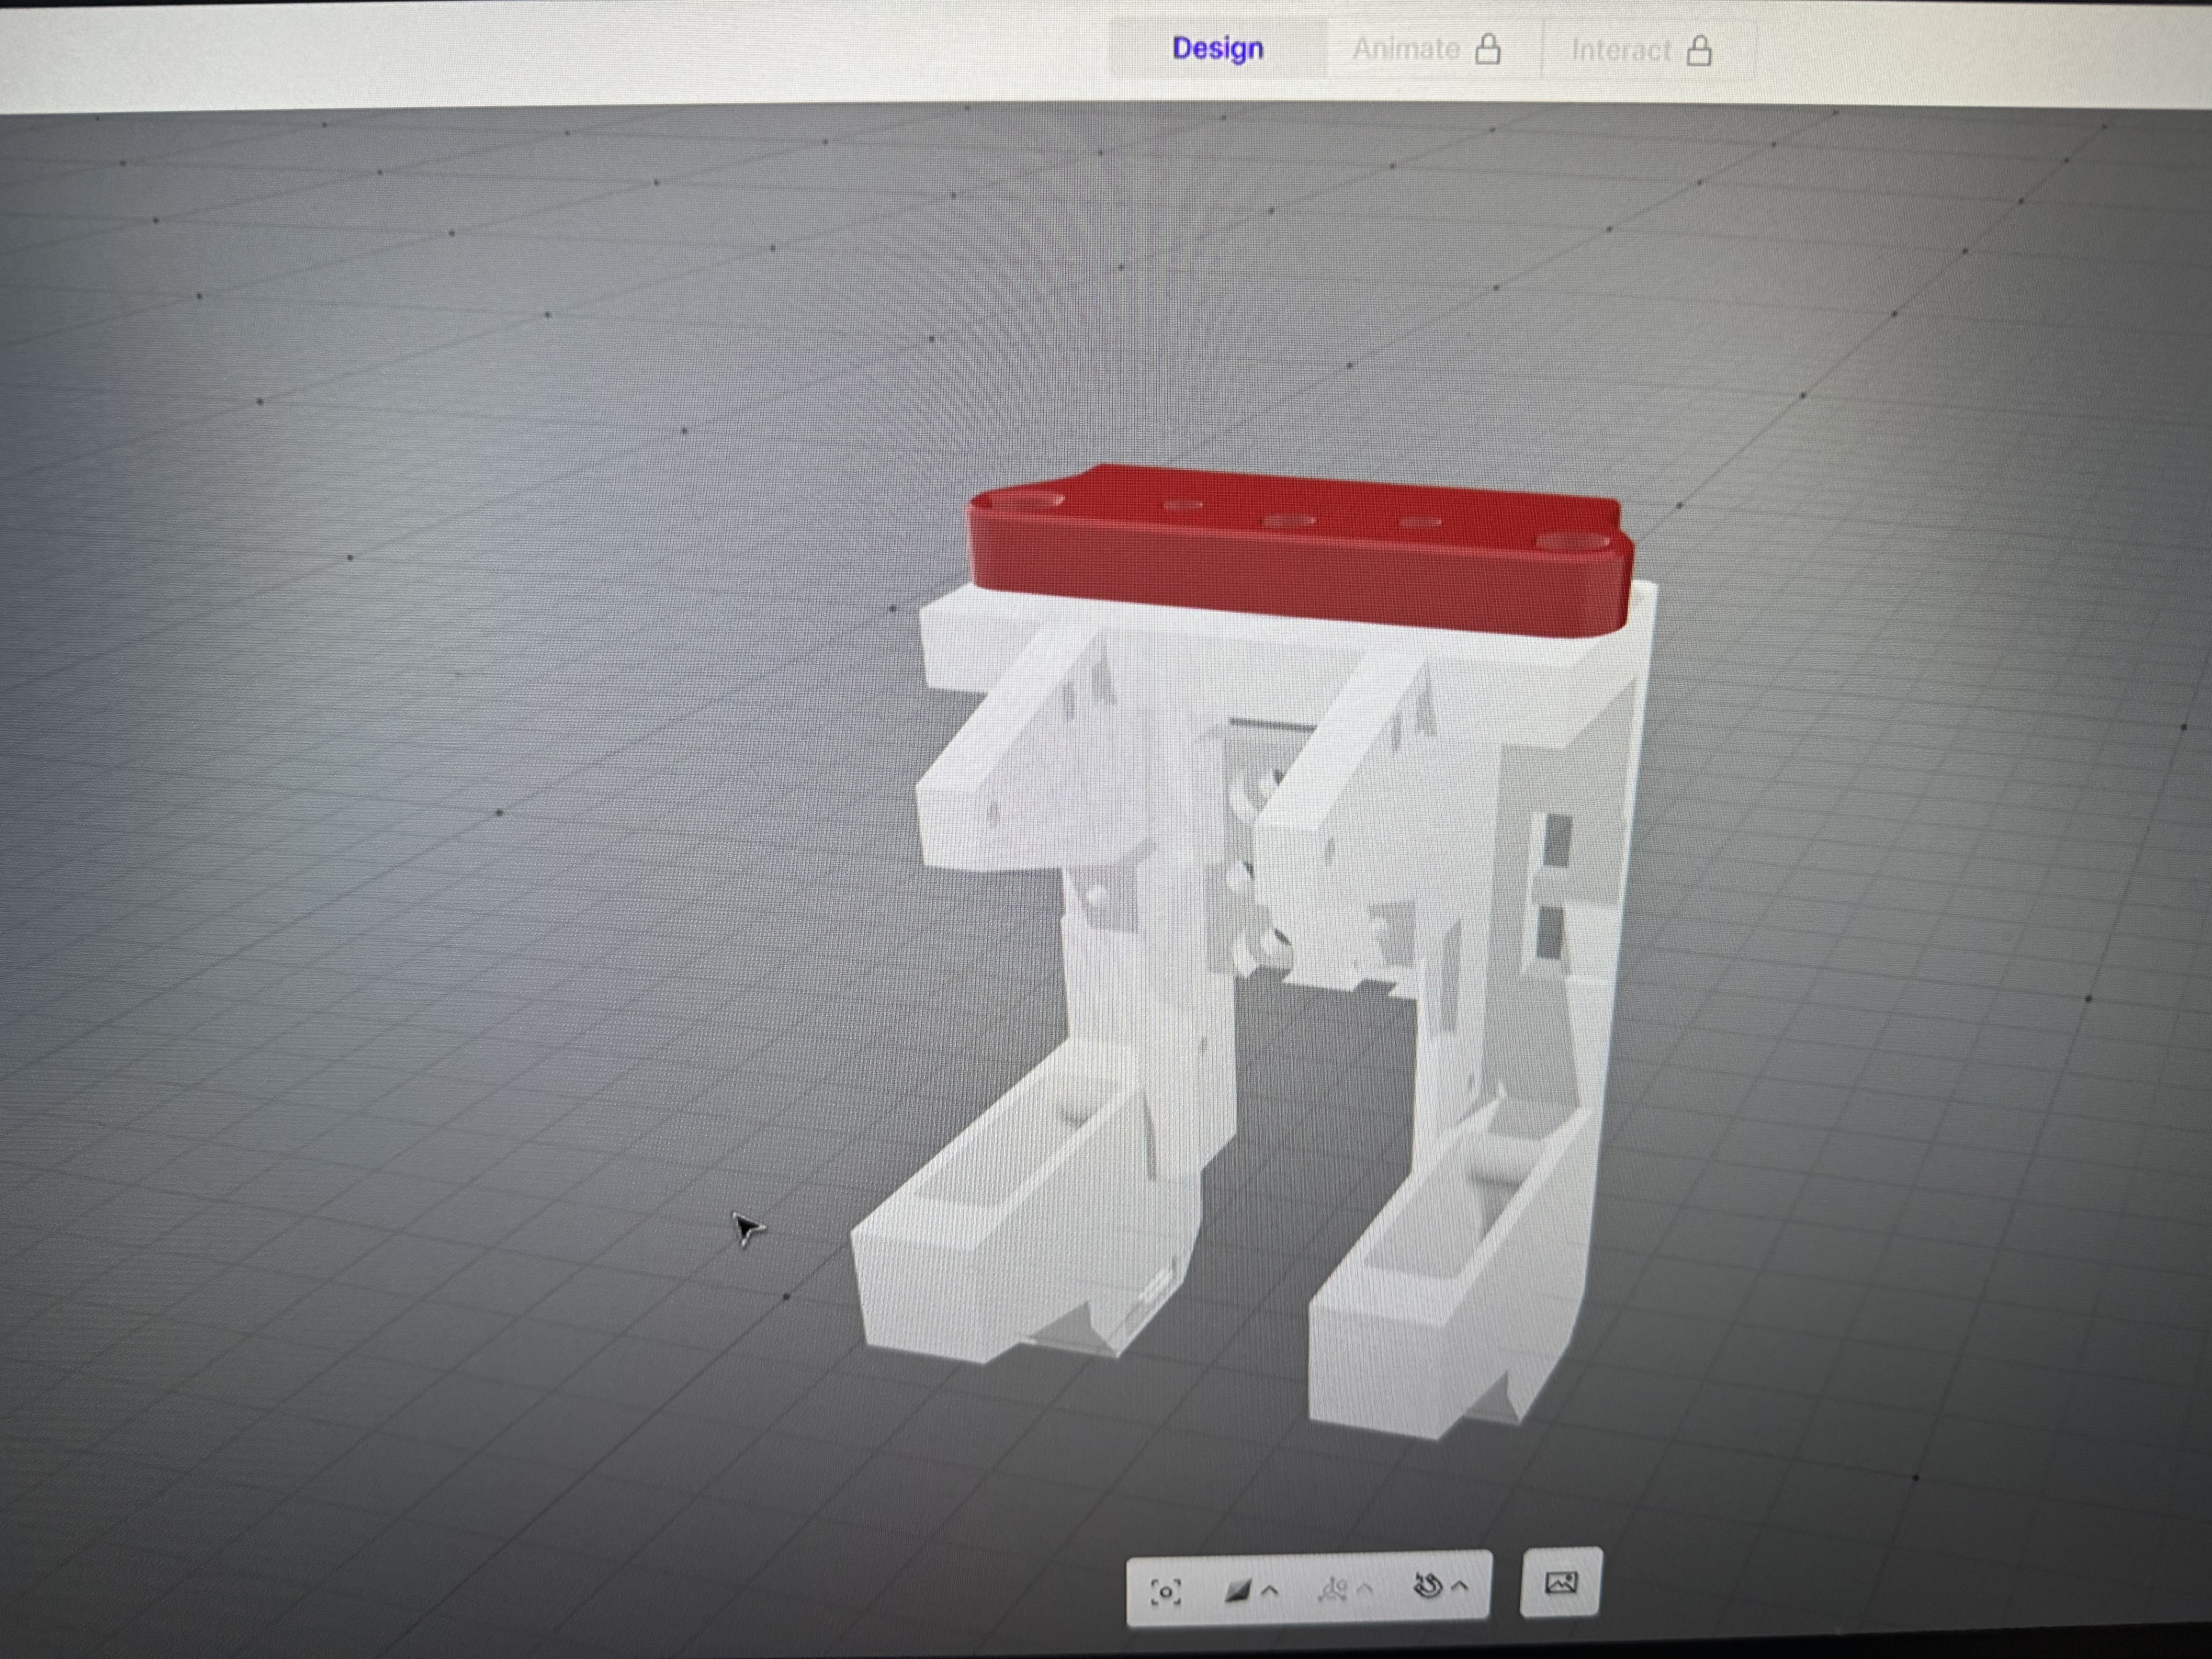Expand the magnet snapping options chevron
The height and width of the screenshot is (1659, 2212).
1459,1586
